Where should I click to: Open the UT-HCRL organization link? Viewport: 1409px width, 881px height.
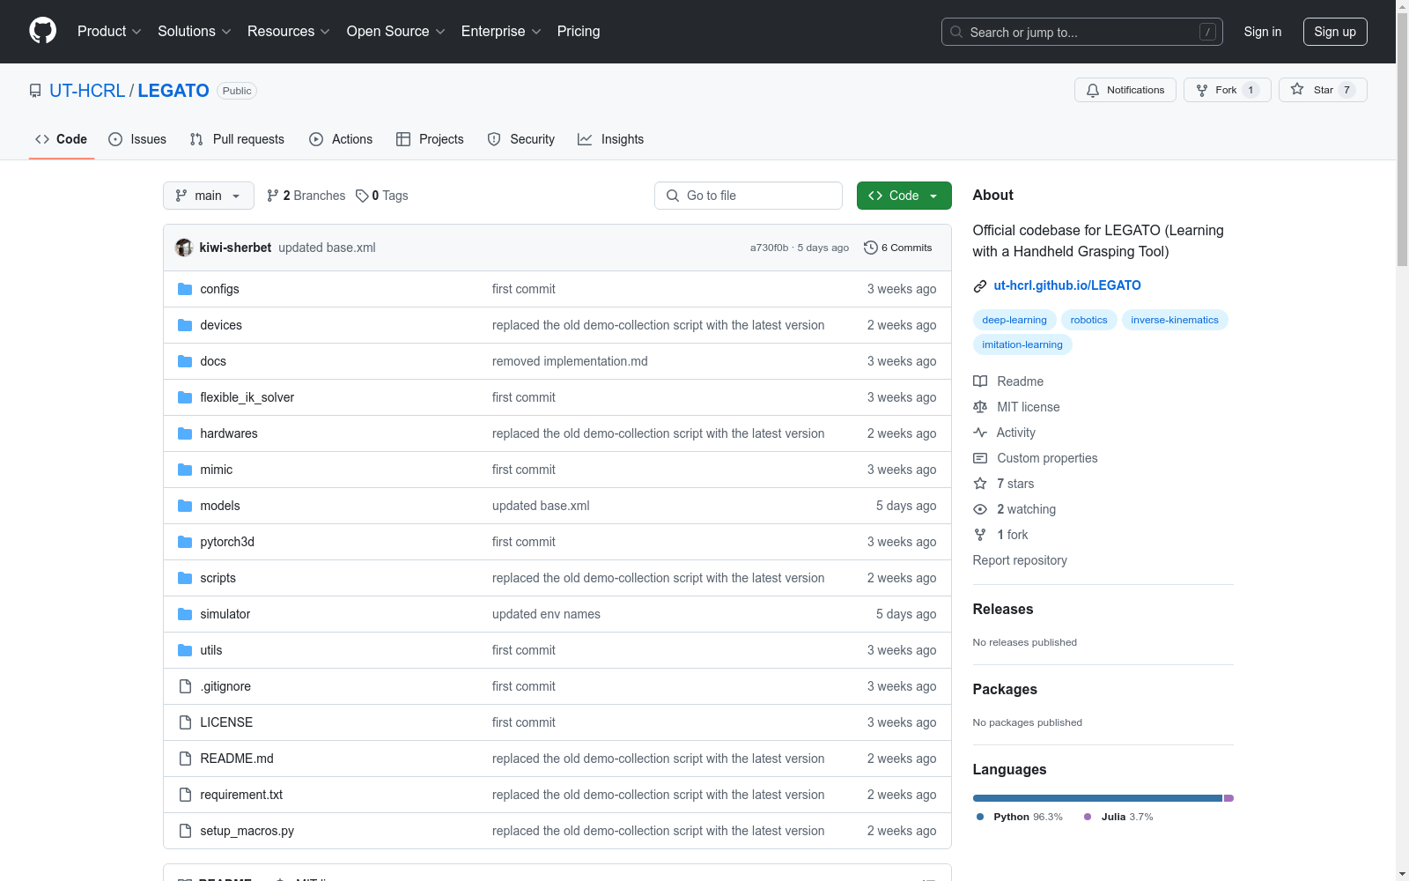(x=87, y=91)
